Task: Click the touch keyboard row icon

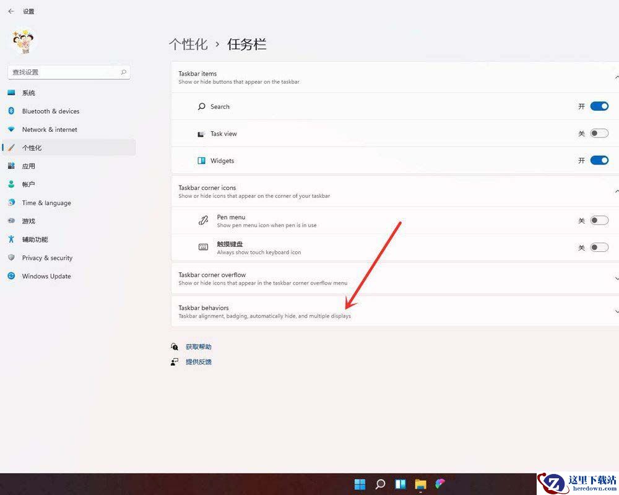Action: [203, 247]
